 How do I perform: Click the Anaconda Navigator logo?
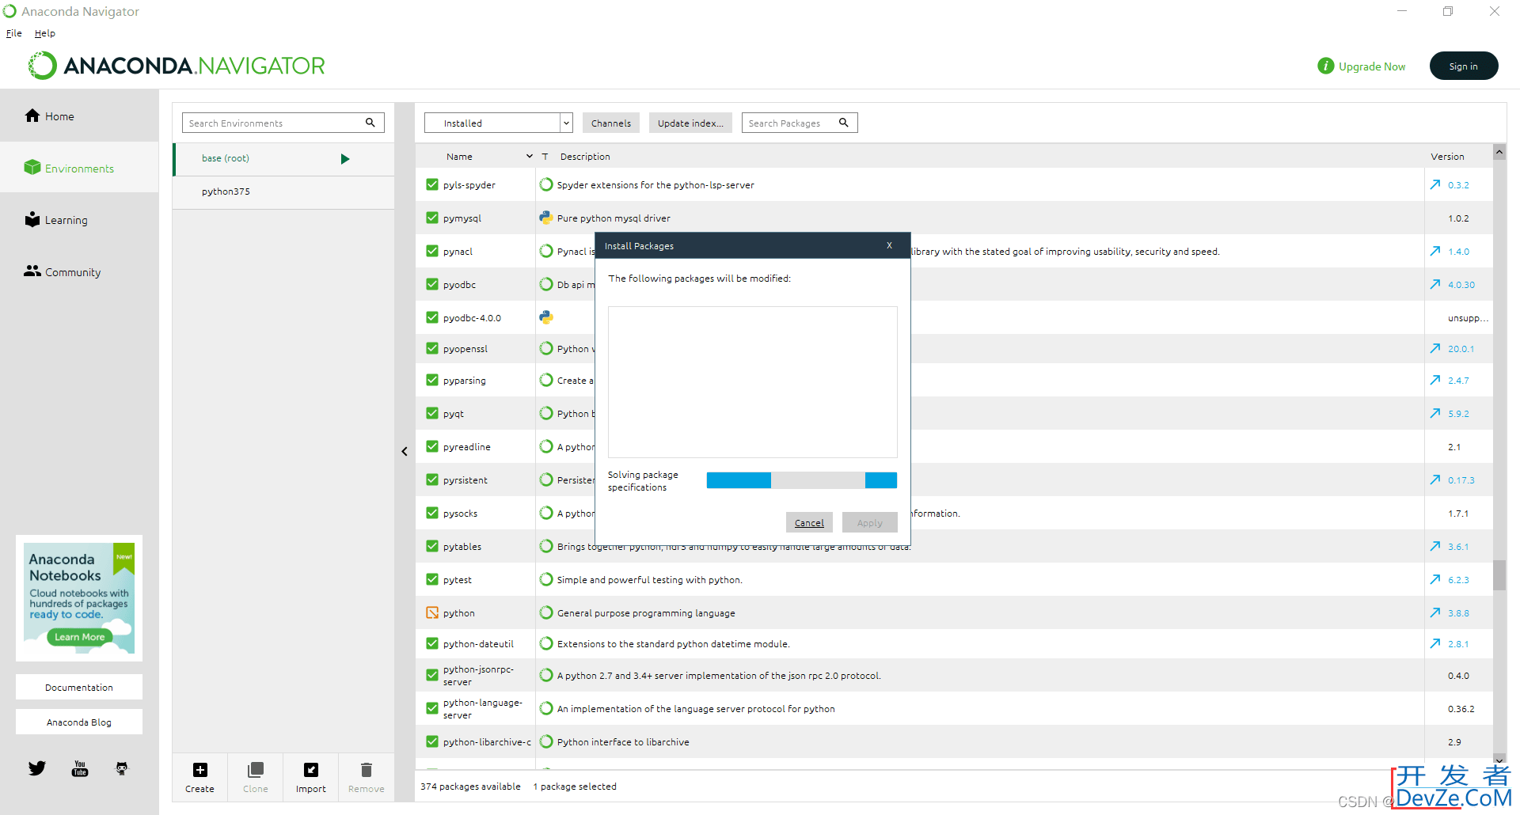[177, 66]
